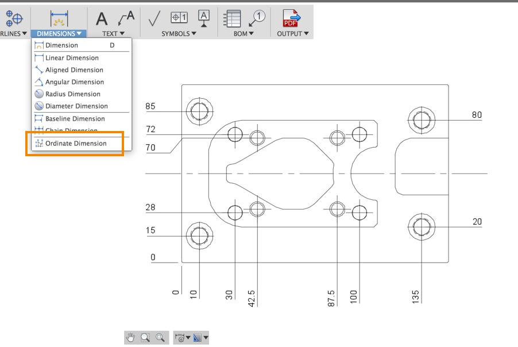Select the Text tool icon
The height and width of the screenshot is (347, 518).
[102, 19]
